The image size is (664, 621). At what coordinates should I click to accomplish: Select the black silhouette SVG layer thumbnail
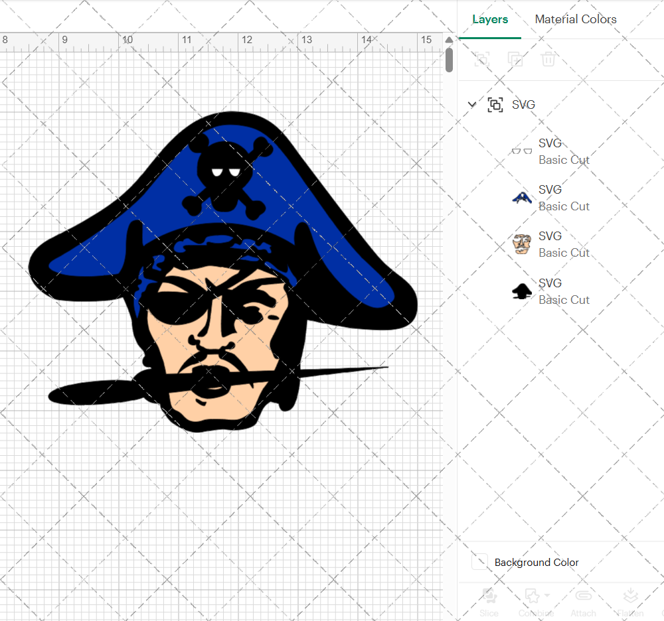[522, 291]
